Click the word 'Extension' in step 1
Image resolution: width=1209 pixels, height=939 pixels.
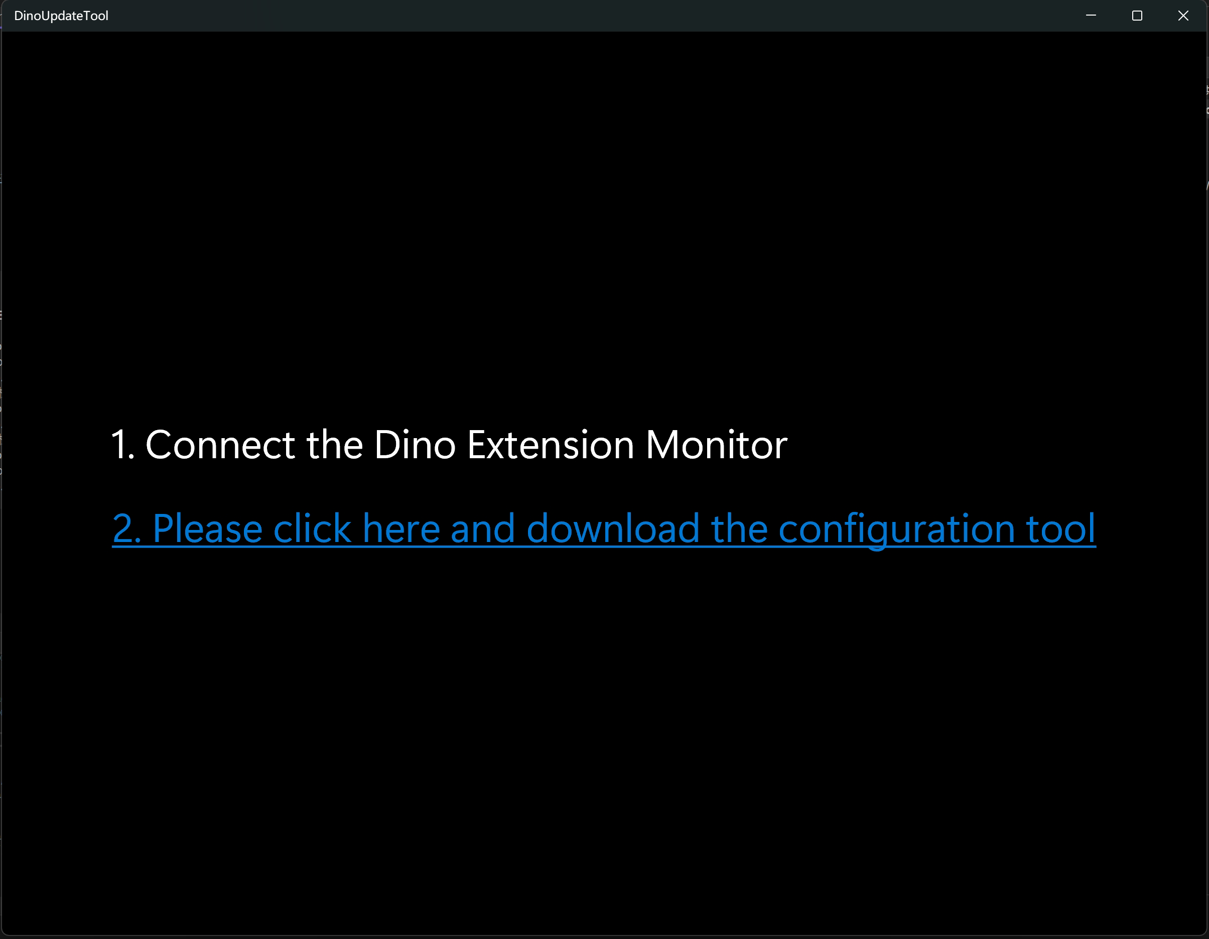click(551, 445)
